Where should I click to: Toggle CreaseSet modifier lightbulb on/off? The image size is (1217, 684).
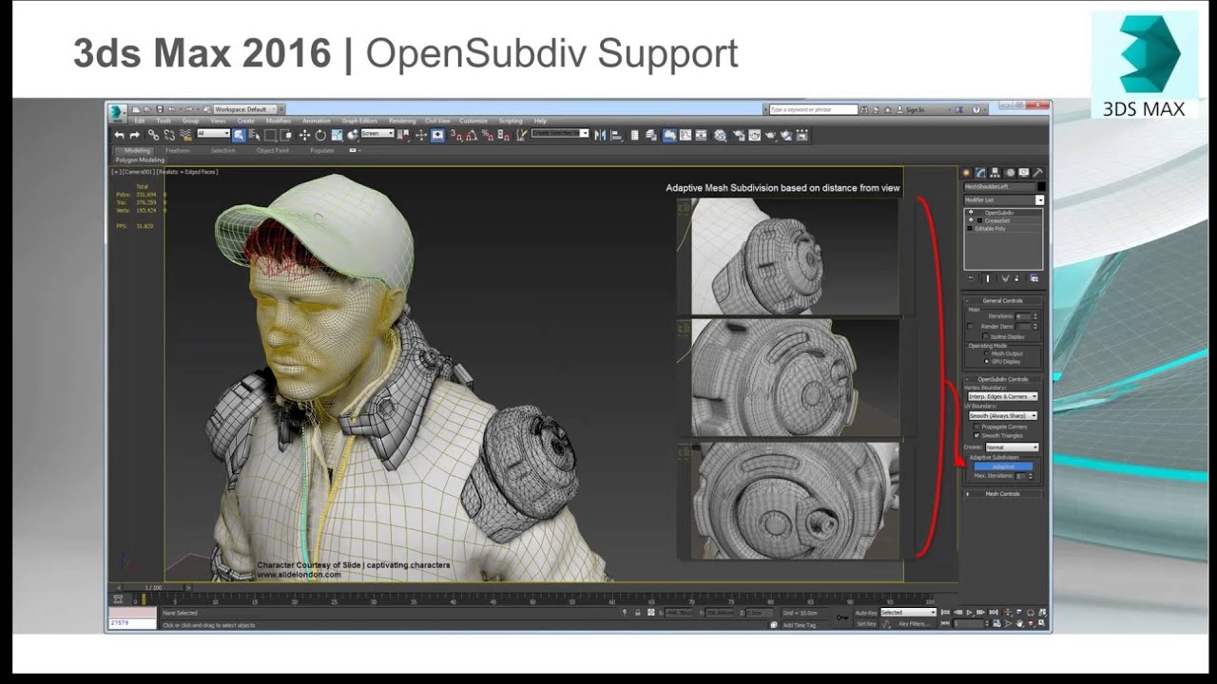(971, 220)
